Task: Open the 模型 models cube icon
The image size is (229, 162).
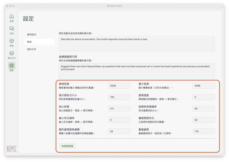Action: [x=11, y=41]
